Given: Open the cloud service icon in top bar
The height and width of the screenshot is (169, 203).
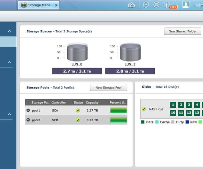Looking at the screenshot, I should (x=131, y=5).
